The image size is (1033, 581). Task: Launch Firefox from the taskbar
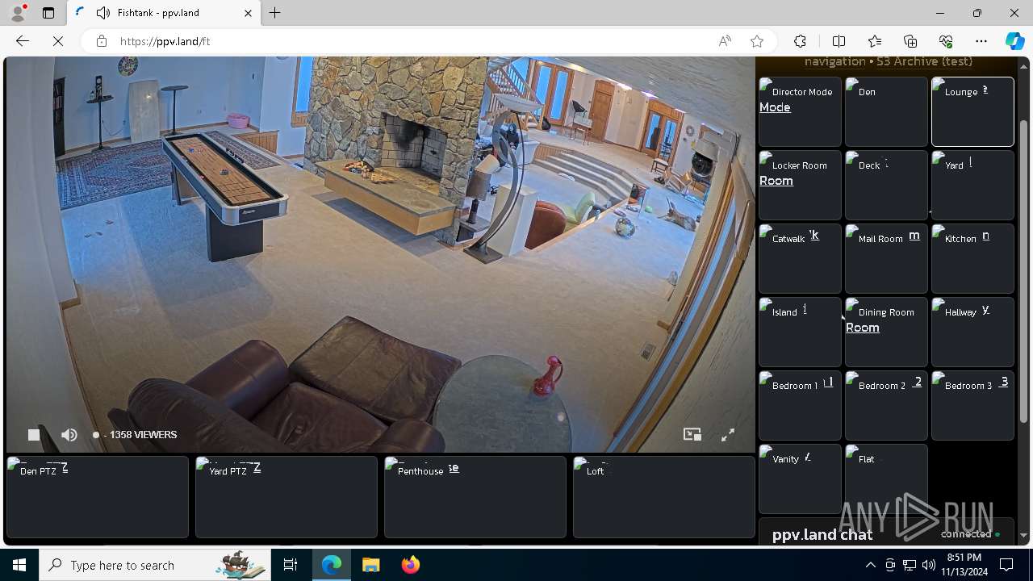[410, 565]
